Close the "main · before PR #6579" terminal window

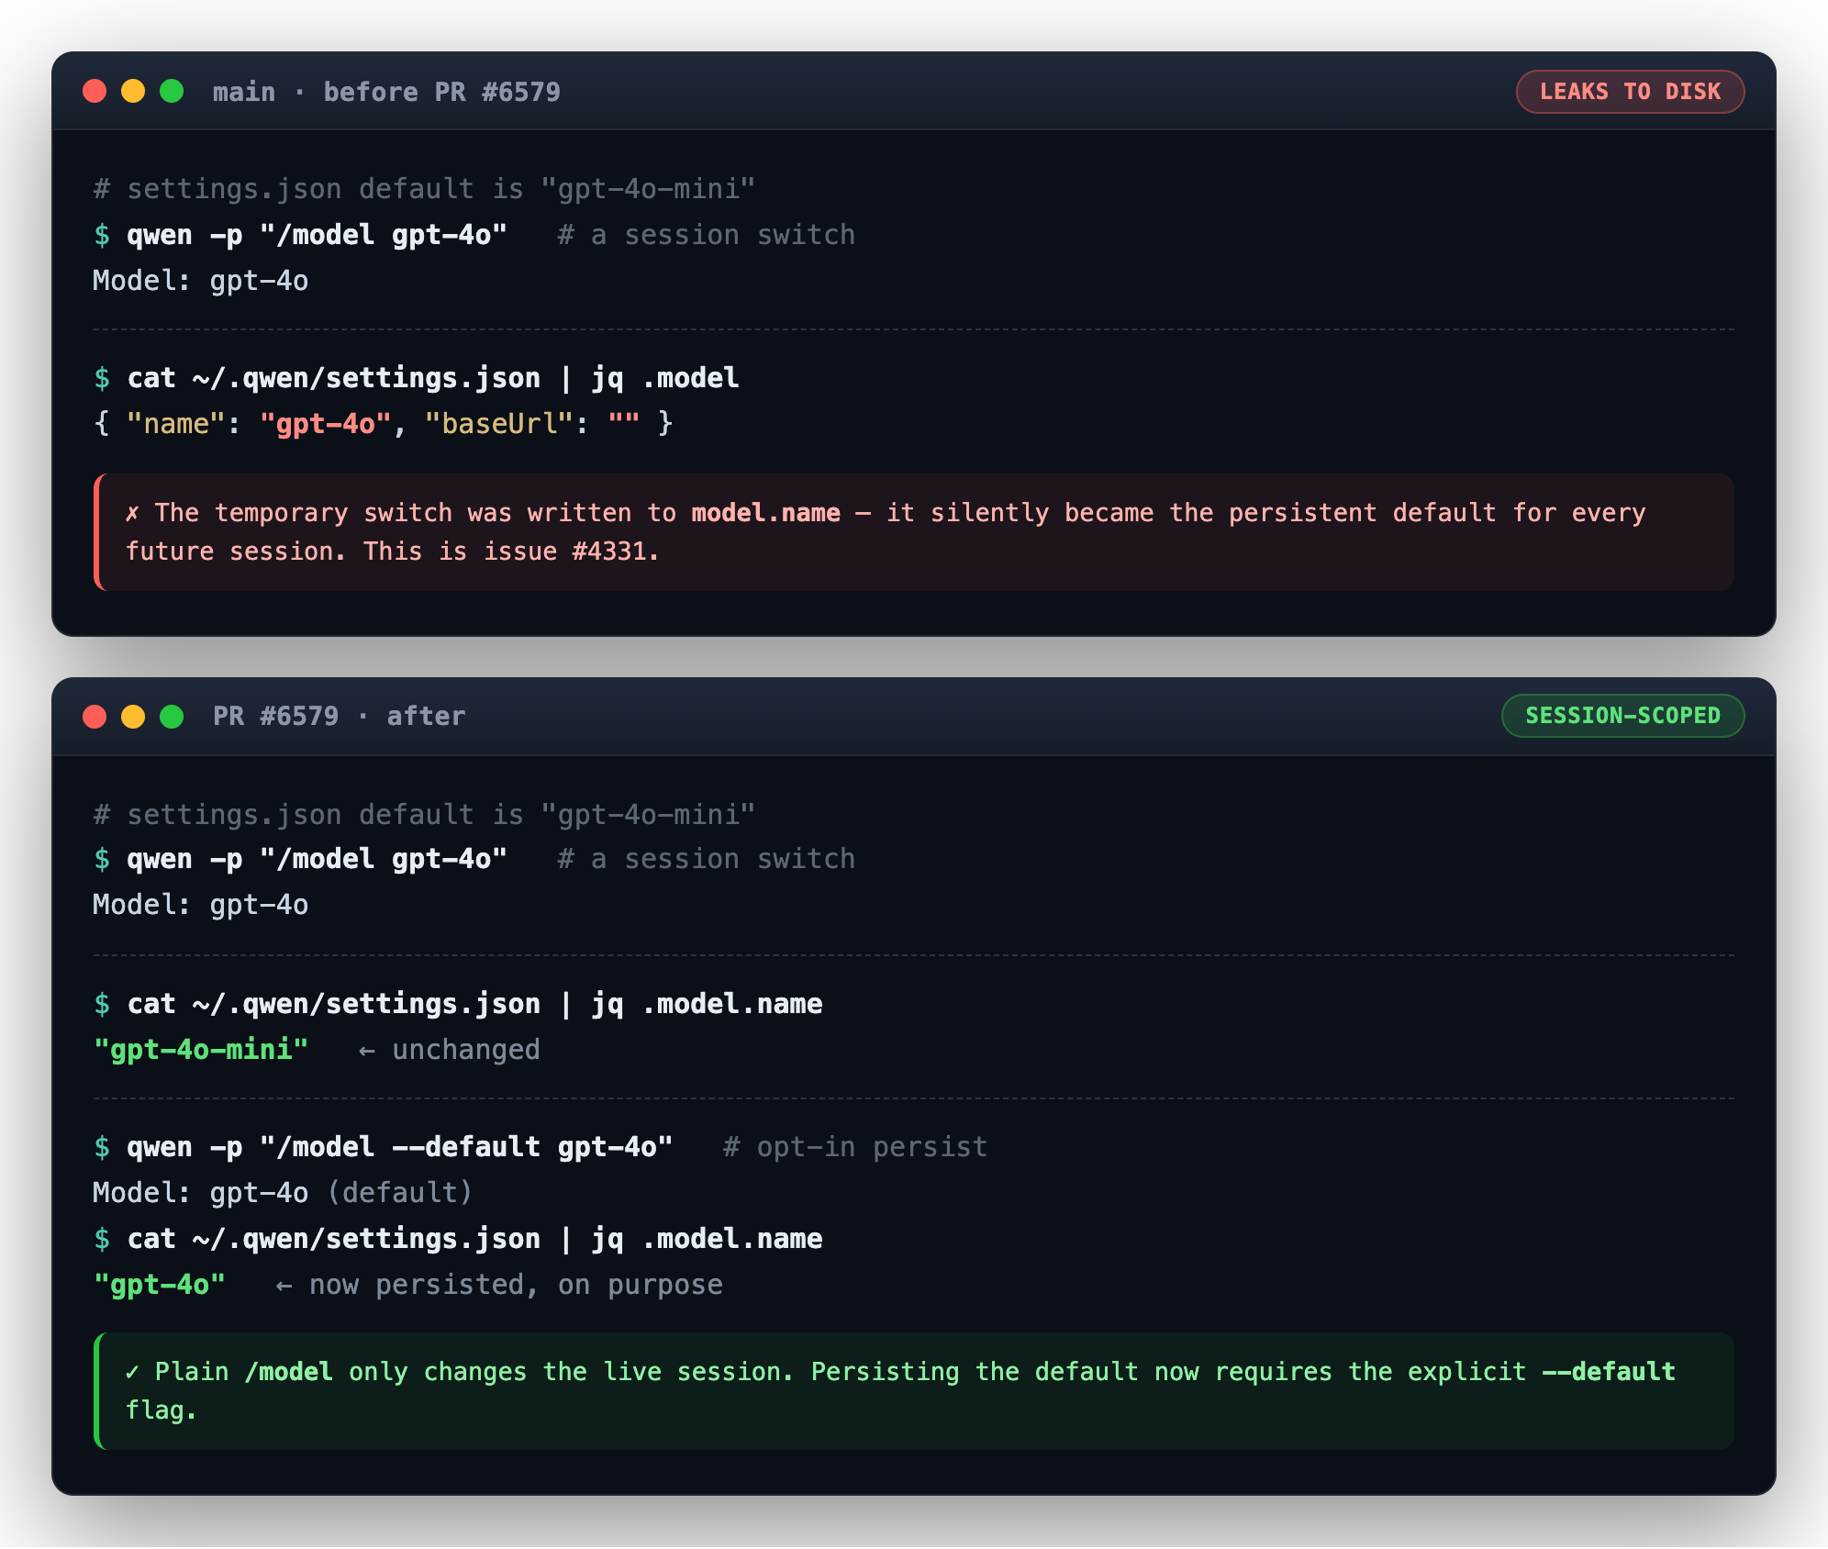[x=95, y=92]
